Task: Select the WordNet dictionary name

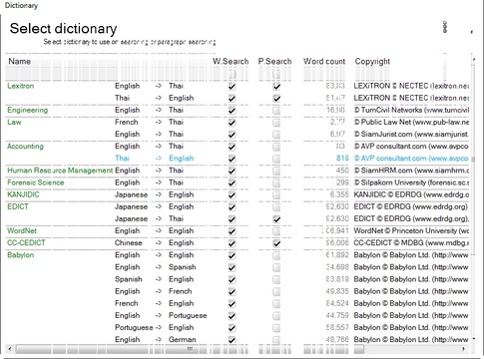Action: pyautogui.click(x=22, y=230)
